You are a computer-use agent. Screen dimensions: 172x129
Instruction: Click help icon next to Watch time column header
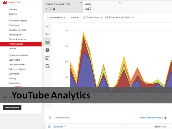coord(162,118)
